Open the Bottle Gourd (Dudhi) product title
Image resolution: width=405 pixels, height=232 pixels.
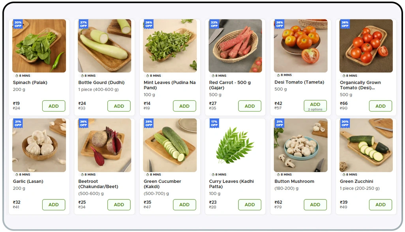point(101,83)
